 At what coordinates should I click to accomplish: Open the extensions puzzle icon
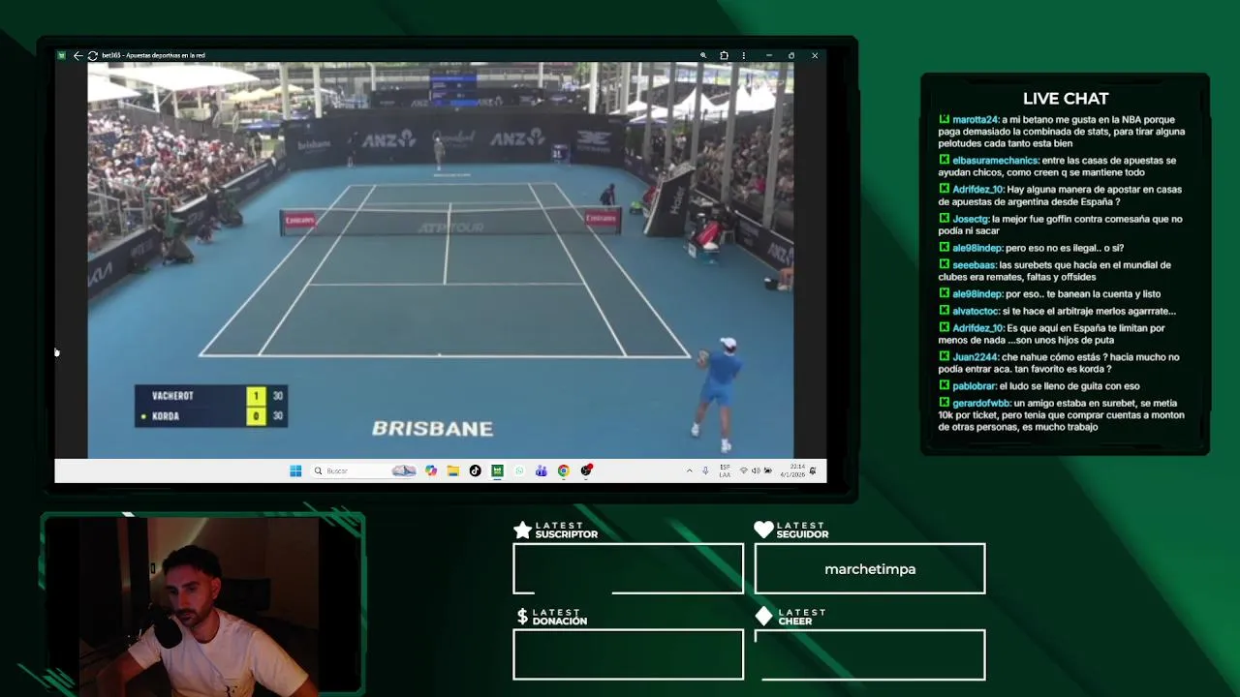[x=724, y=55]
